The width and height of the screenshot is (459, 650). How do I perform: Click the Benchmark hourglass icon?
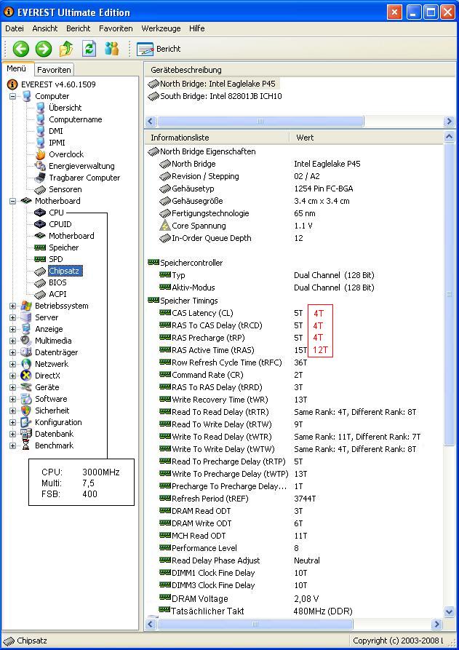(x=26, y=445)
